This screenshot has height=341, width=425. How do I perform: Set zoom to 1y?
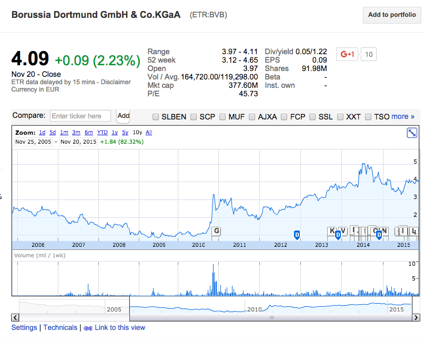pos(115,133)
